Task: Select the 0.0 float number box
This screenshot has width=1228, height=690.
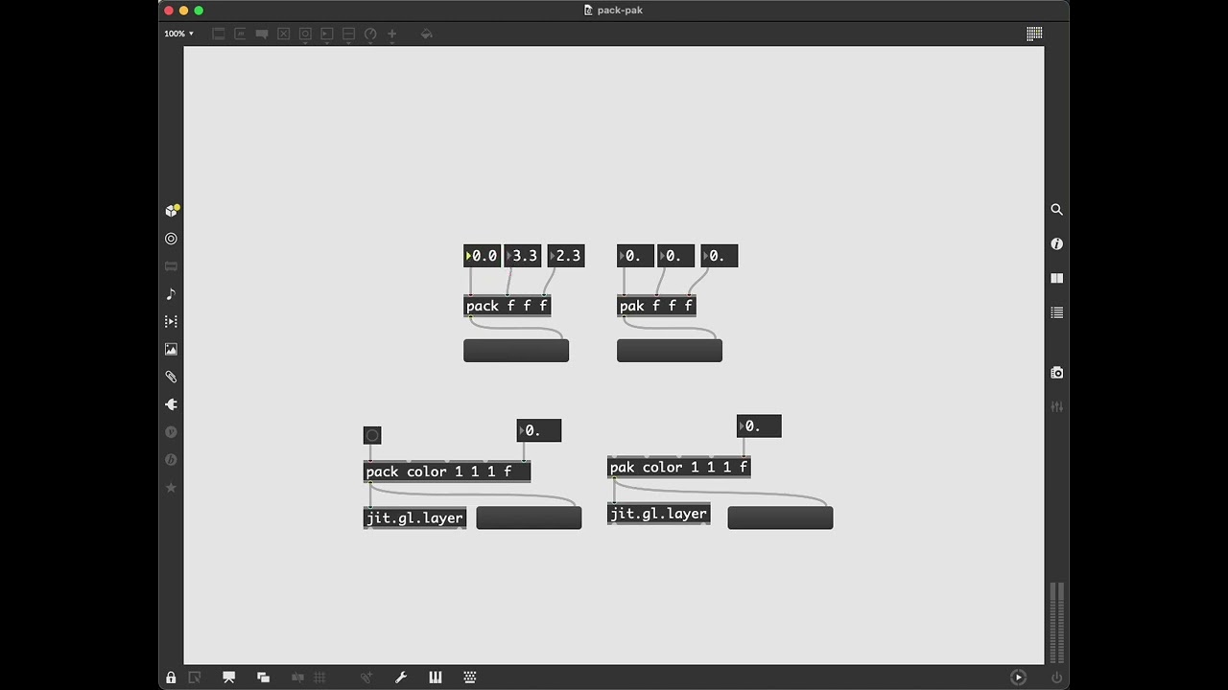Action: [483, 256]
